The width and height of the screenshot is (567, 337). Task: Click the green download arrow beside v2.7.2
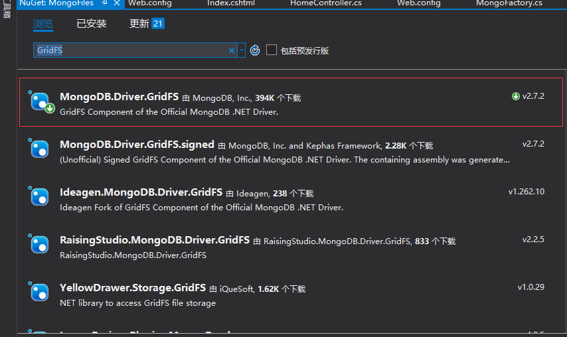(516, 96)
